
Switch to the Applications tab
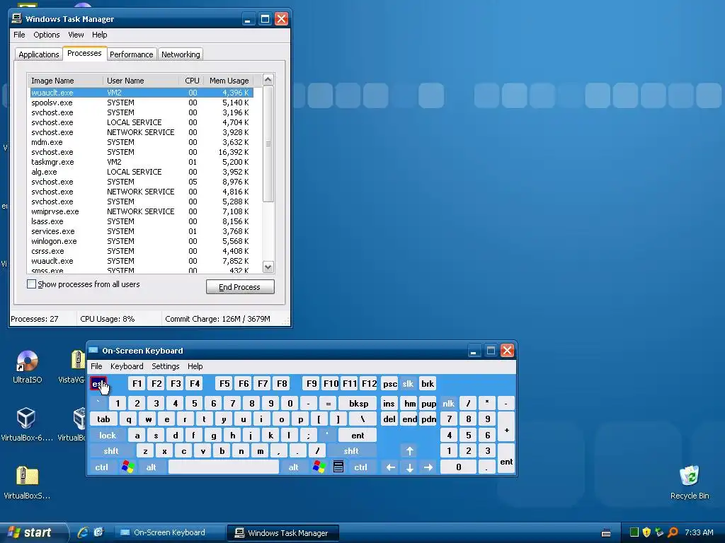coord(39,54)
